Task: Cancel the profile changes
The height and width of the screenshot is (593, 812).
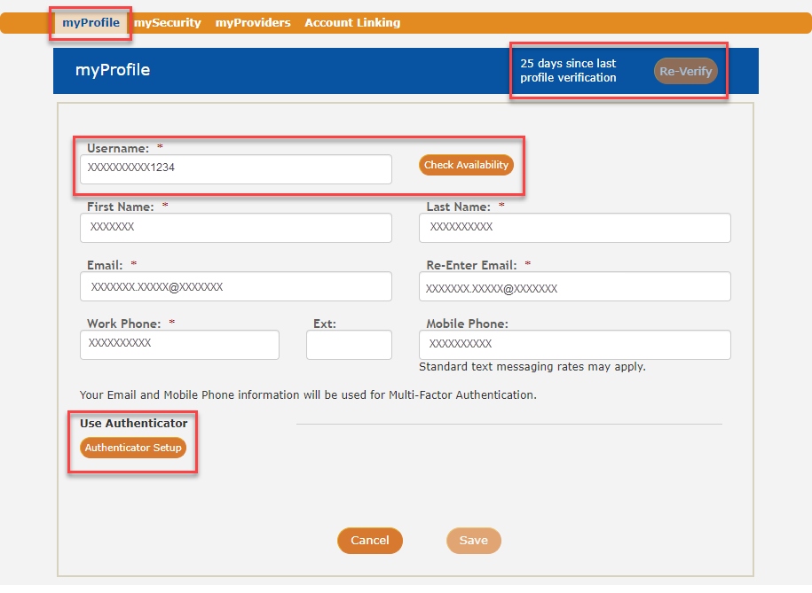Action: coord(369,541)
